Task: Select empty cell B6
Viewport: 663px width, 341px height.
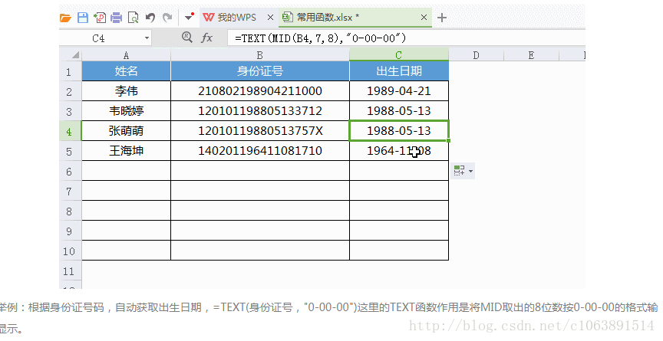Action: [260, 171]
